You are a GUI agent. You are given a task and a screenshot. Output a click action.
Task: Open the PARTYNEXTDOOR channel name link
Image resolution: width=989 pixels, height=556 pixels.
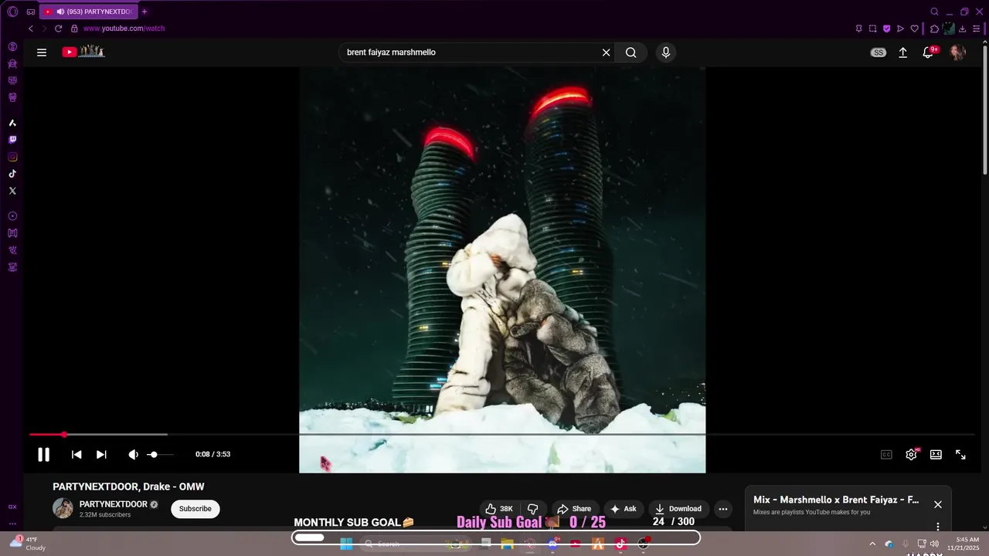pyautogui.click(x=114, y=504)
